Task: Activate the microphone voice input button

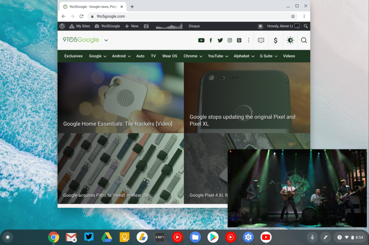Action: click(312, 237)
